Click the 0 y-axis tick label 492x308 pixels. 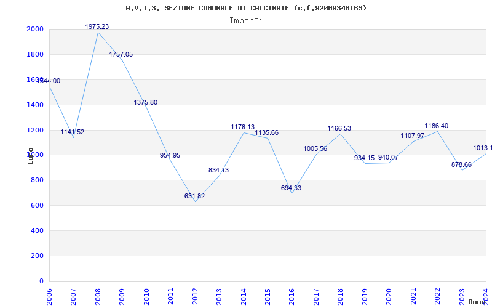point(42,281)
